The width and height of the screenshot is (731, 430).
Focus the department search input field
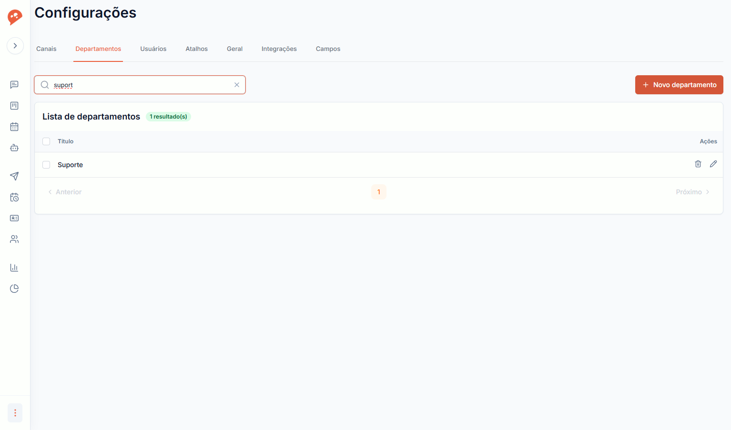coord(140,85)
